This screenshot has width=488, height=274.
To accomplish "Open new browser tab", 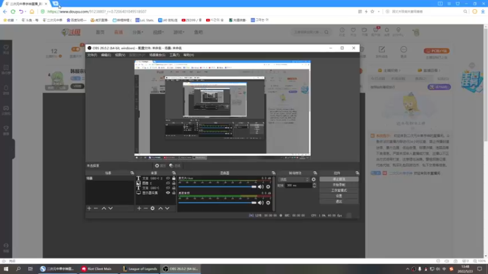I will [56, 4].
